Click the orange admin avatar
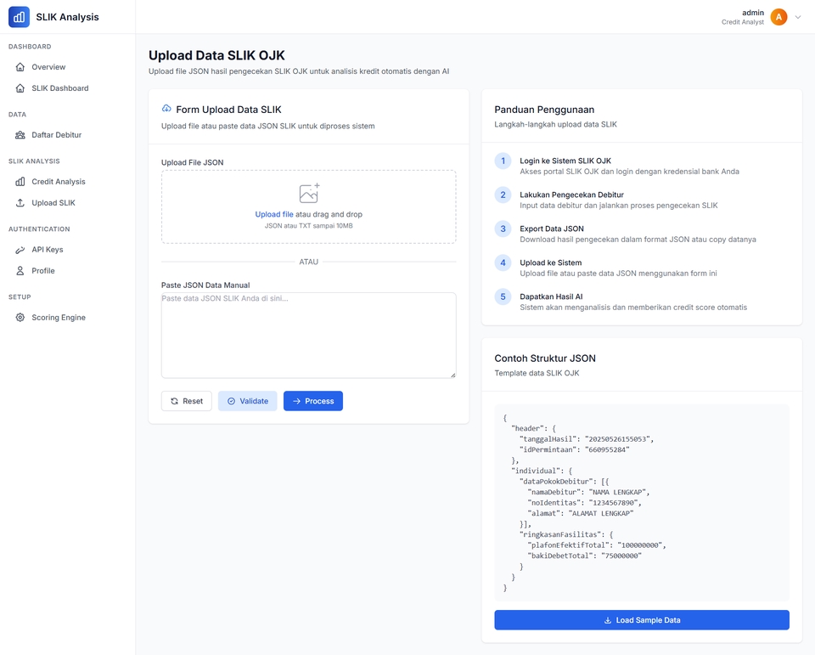Viewport: 815px width, 655px height. click(x=778, y=17)
